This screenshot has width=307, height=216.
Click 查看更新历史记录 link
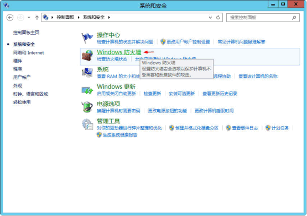(220, 94)
